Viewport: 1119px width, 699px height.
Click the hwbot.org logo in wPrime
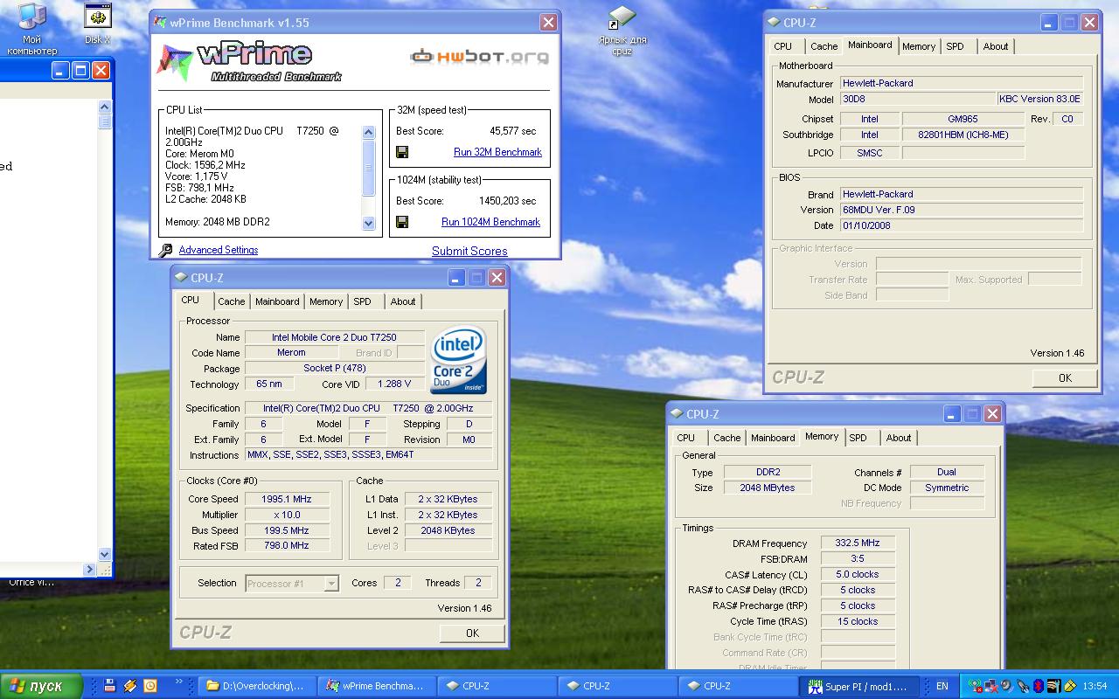pyautogui.click(x=480, y=57)
